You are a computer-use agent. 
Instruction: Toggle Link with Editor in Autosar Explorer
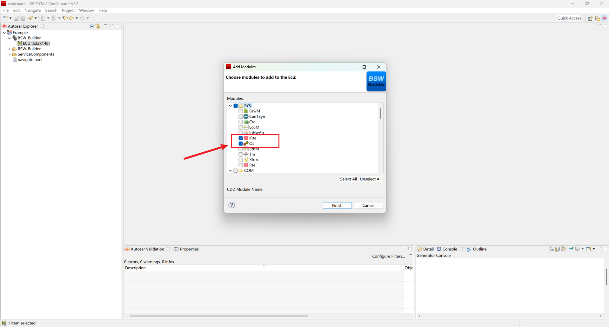(x=98, y=26)
